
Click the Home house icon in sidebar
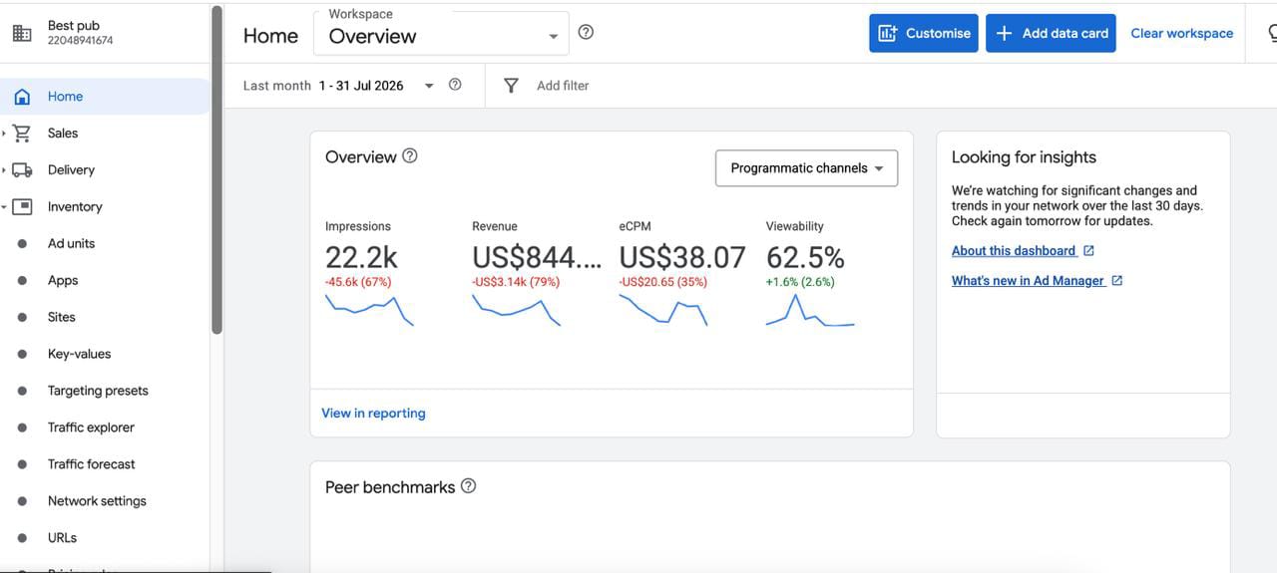22,97
